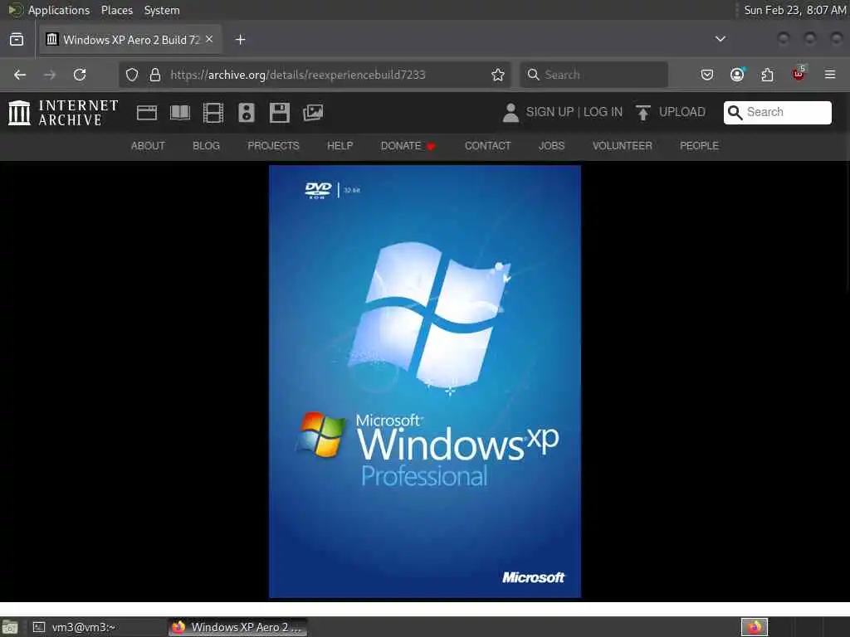Reload the current page

point(80,75)
